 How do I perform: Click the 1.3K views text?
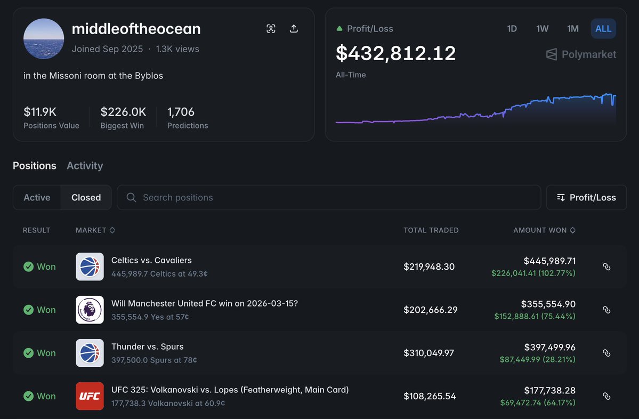point(177,49)
